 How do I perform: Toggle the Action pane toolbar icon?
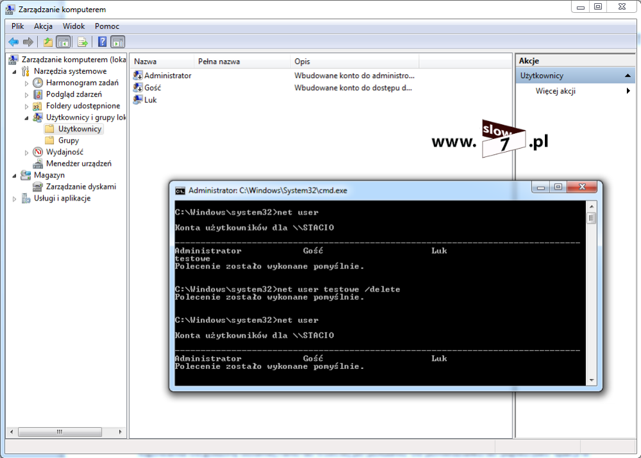point(118,42)
